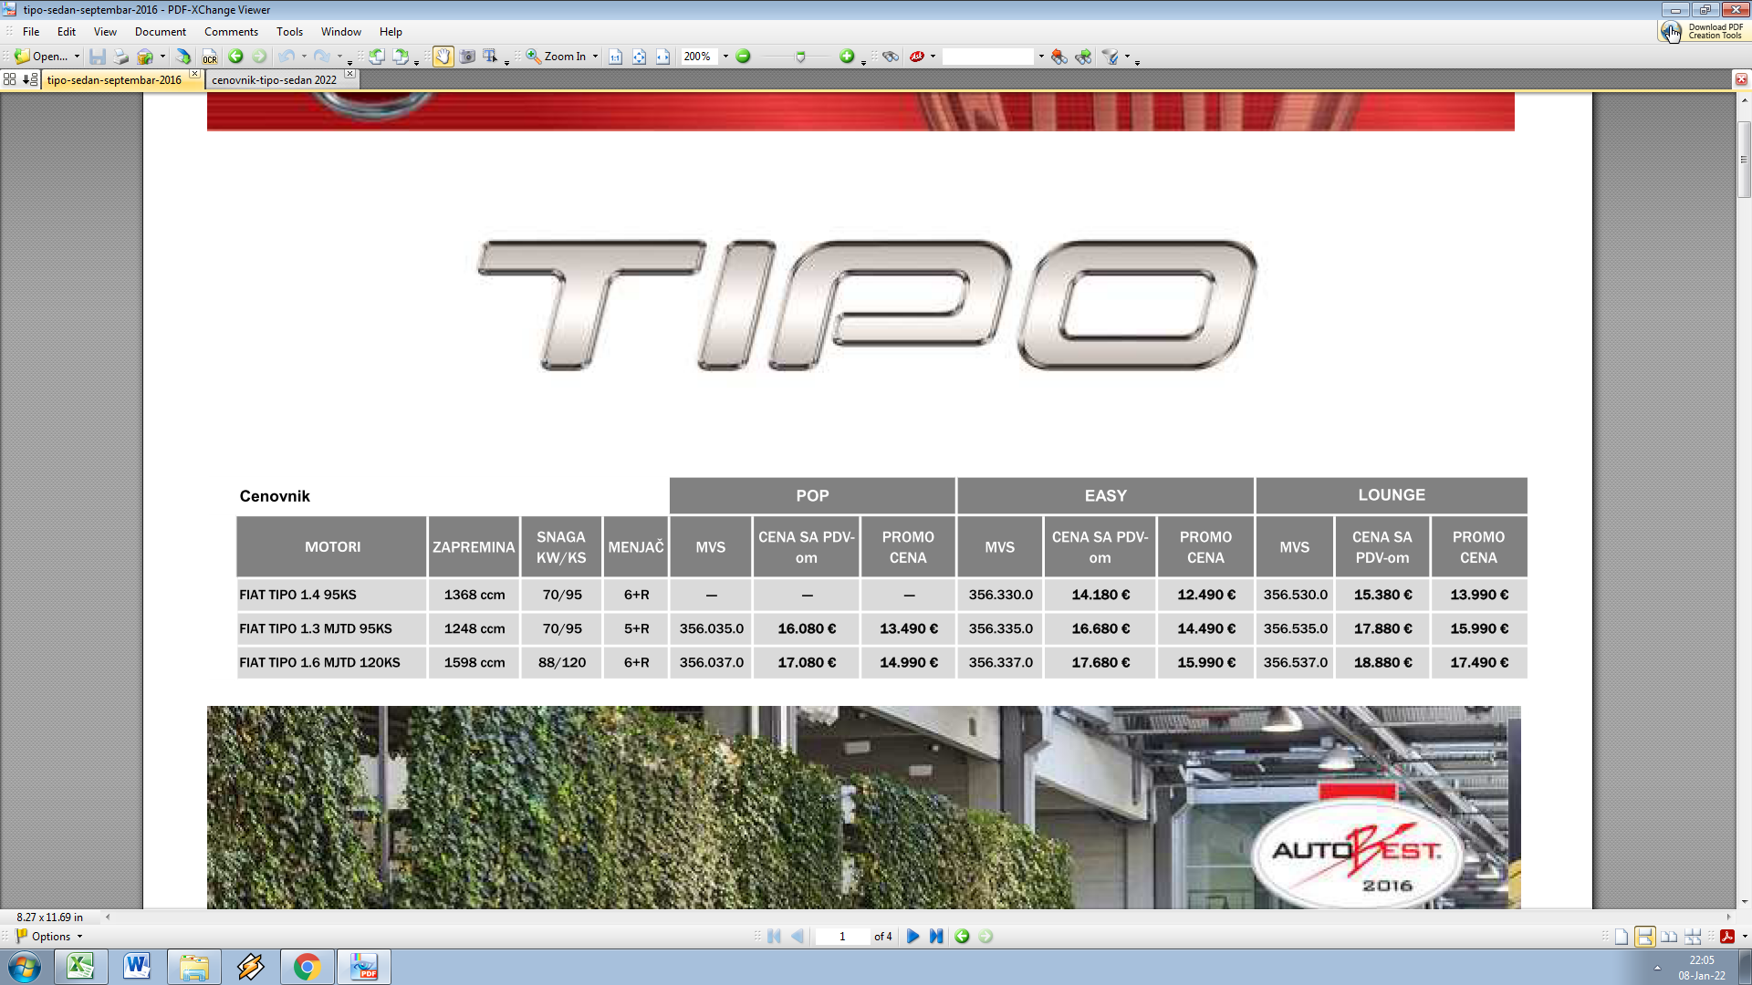Open the search field history dropdown
This screenshot has width=1752, height=985.
pyautogui.click(x=1041, y=57)
